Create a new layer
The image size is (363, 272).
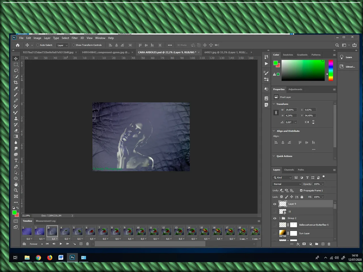point(323,244)
